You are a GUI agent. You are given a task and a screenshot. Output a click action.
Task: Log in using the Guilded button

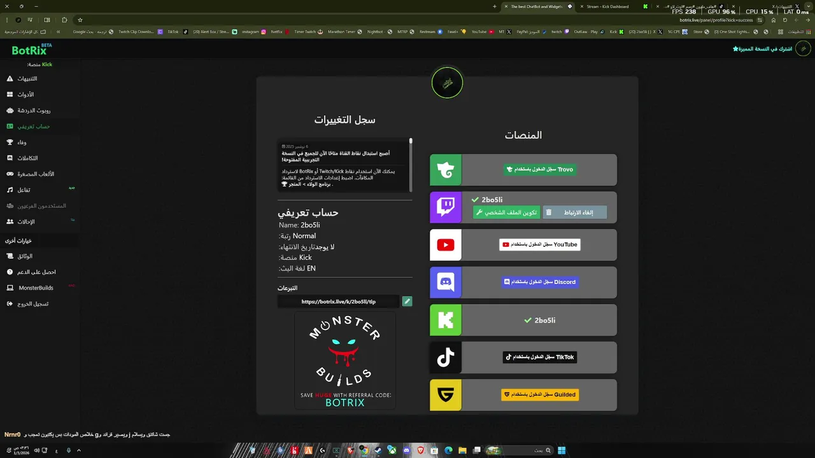(540, 395)
